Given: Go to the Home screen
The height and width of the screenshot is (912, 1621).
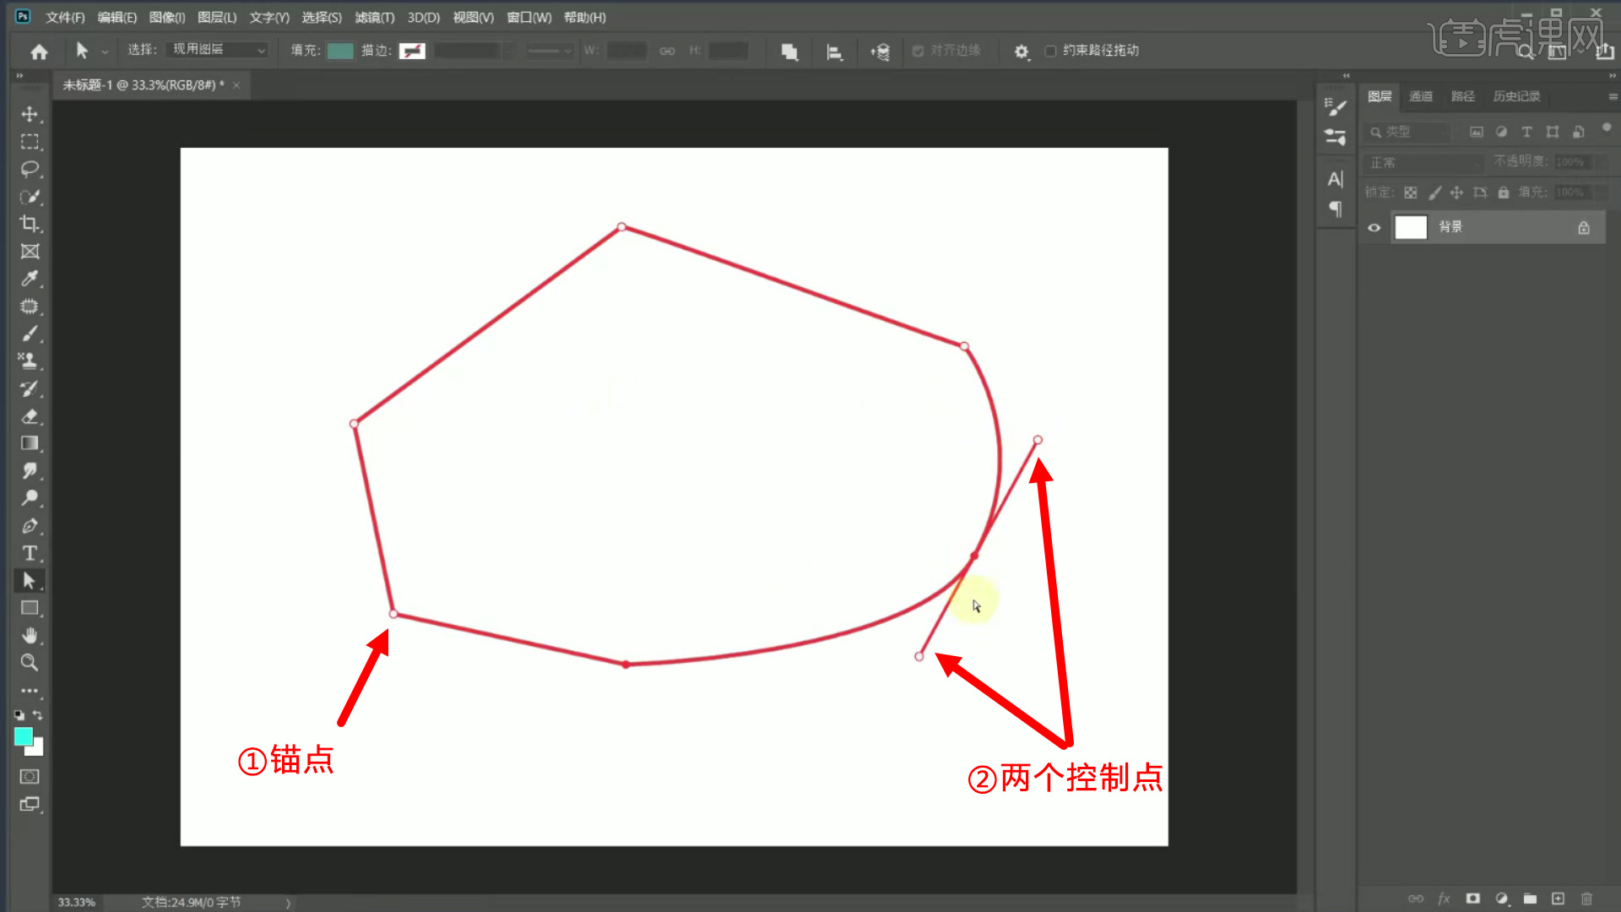Looking at the screenshot, I should point(39,52).
